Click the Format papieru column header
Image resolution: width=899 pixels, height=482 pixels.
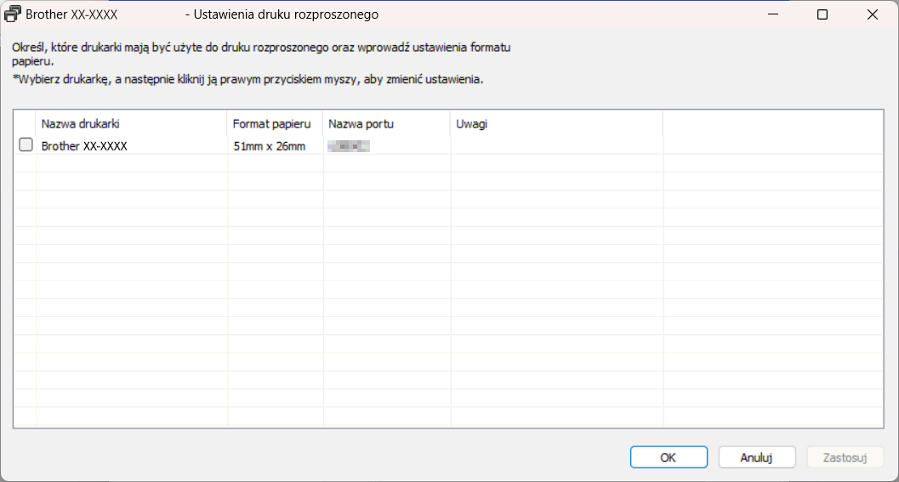click(x=274, y=124)
